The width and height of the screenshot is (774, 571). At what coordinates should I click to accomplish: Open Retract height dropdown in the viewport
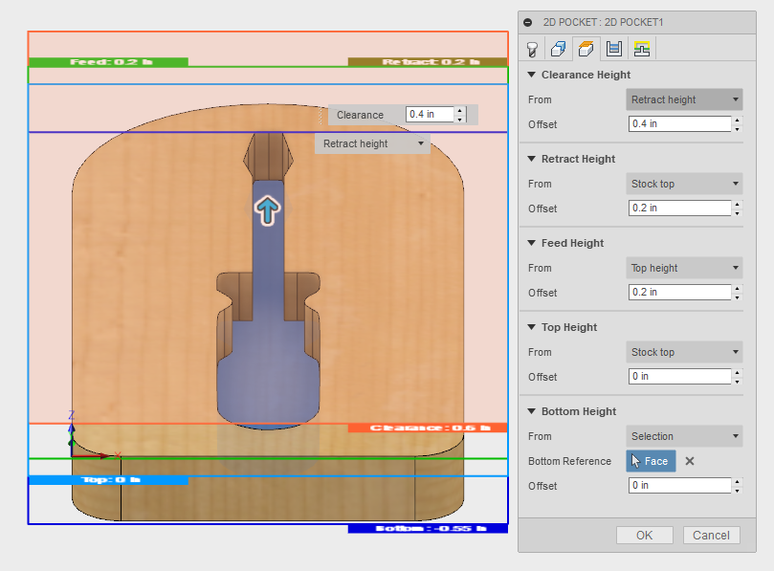373,143
